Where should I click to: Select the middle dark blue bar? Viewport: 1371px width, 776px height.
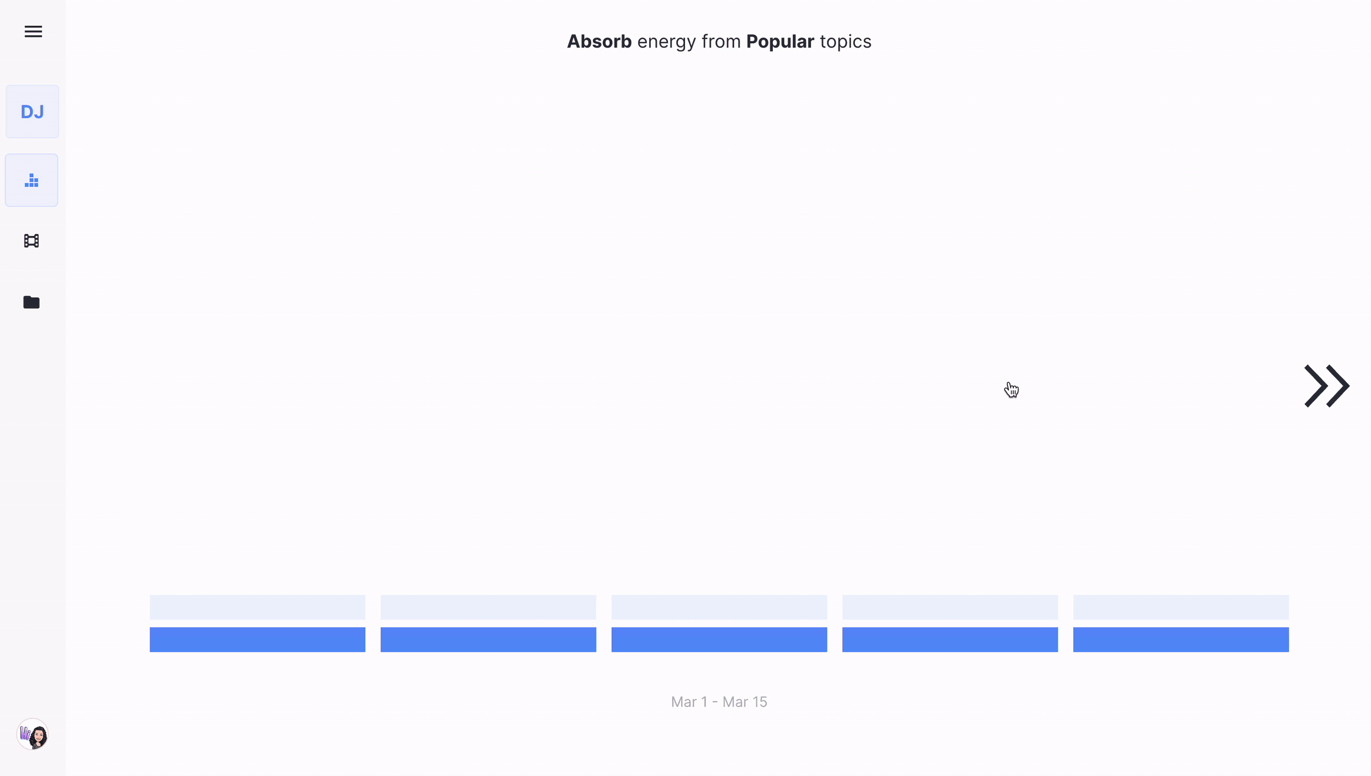click(x=719, y=640)
